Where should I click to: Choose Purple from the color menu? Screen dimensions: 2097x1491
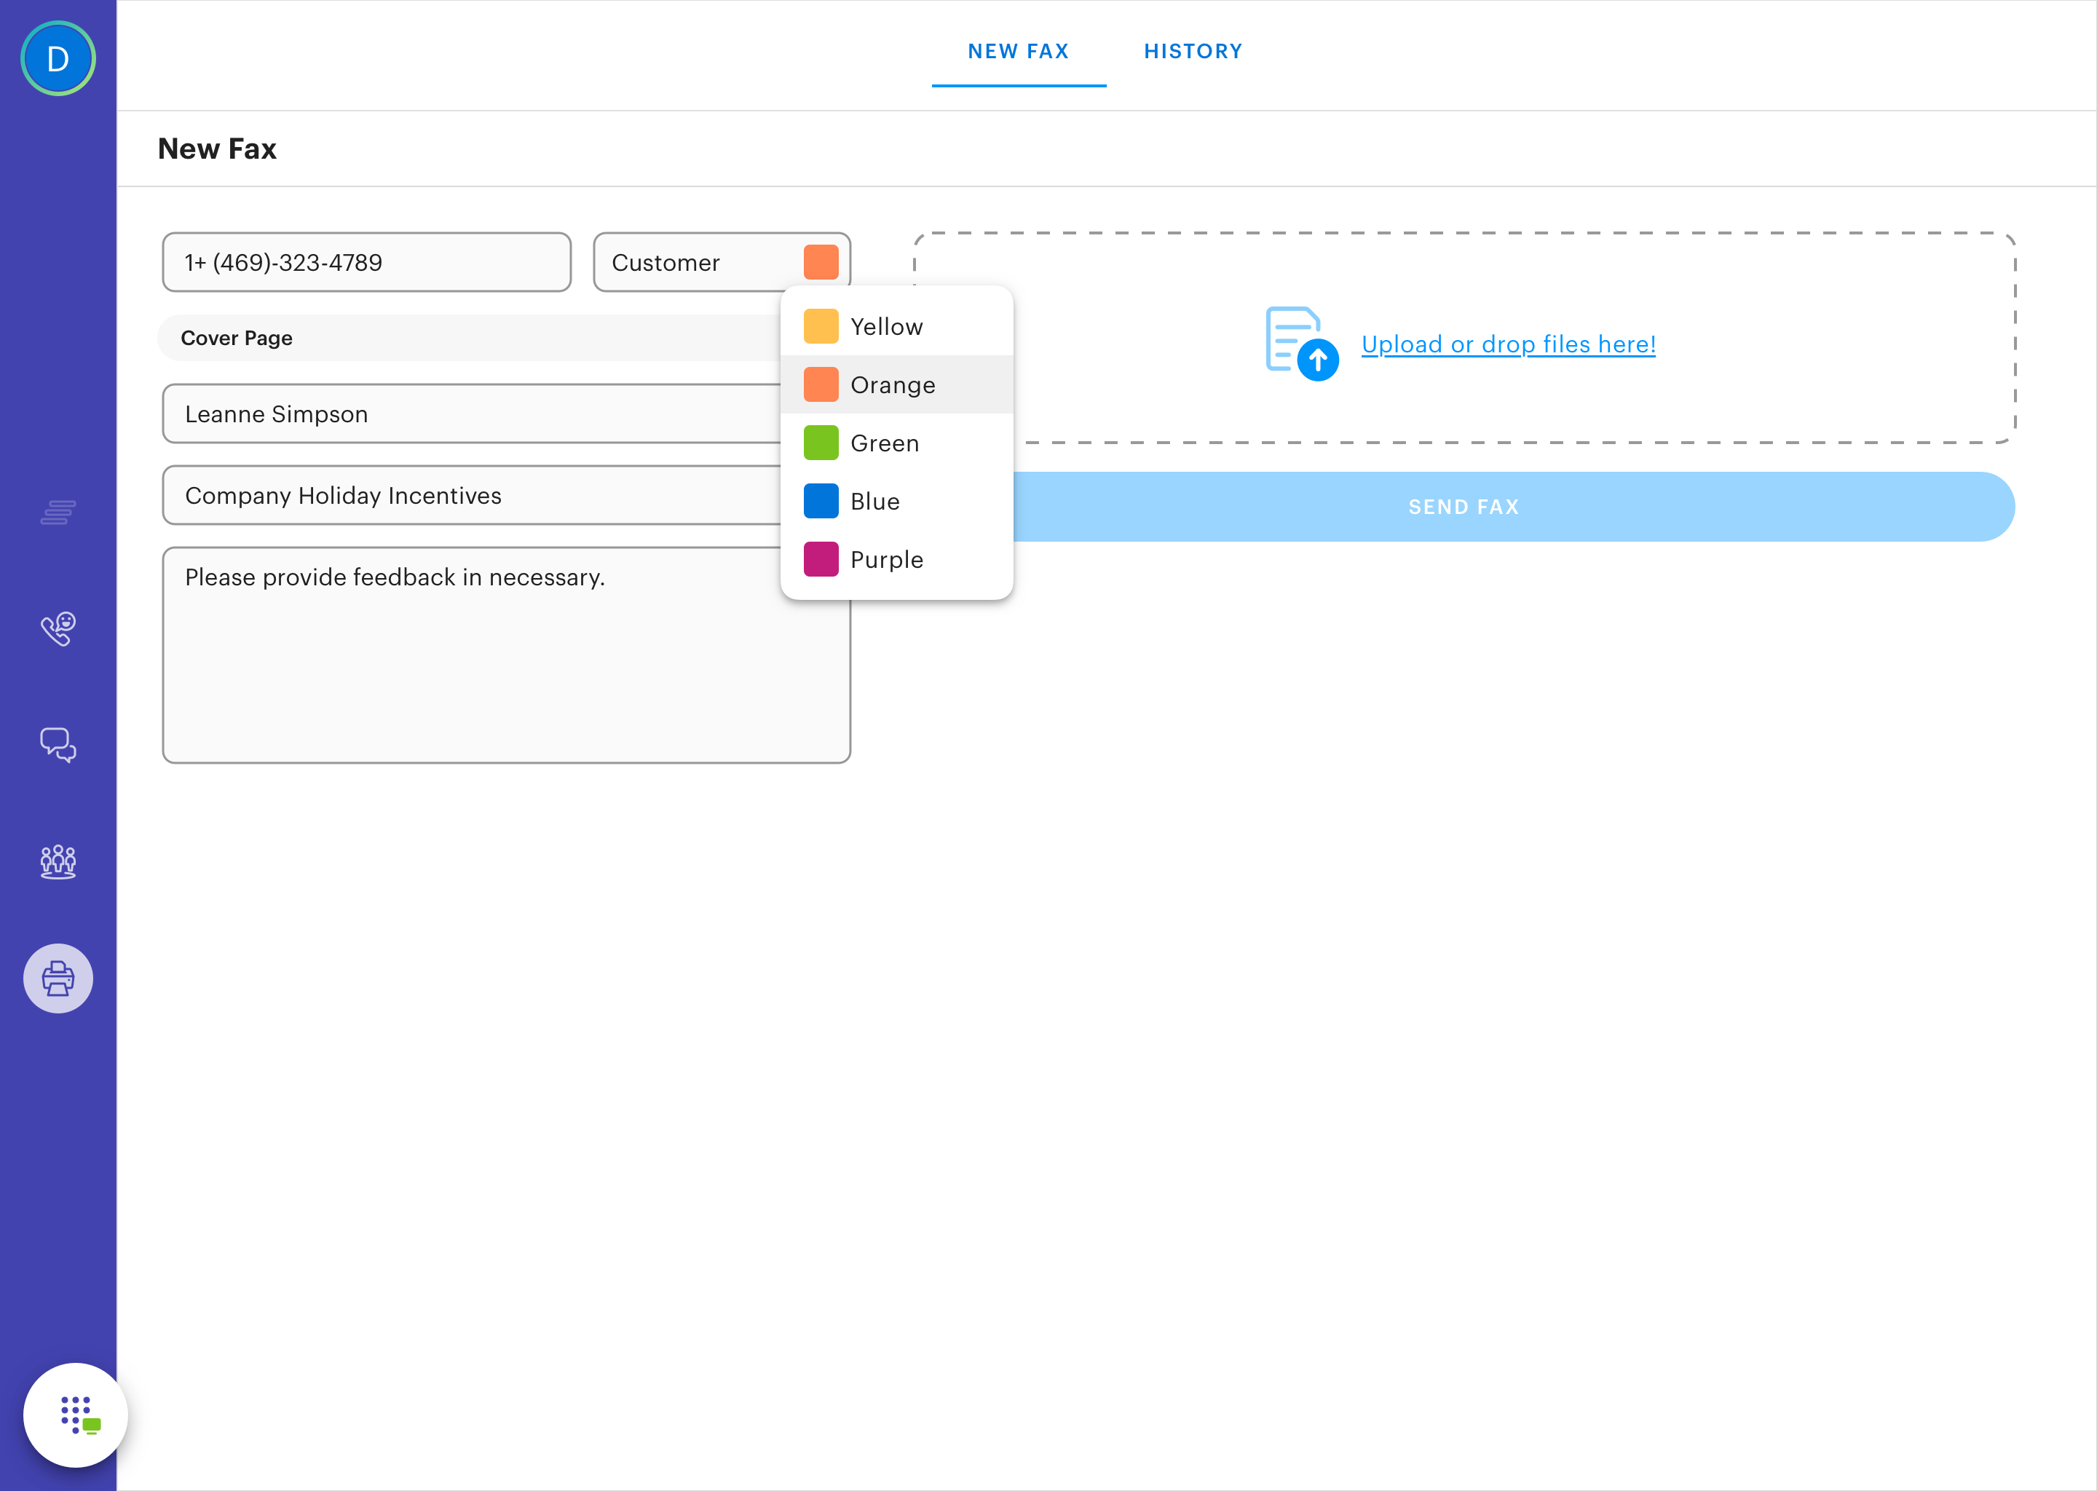click(897, 559)
